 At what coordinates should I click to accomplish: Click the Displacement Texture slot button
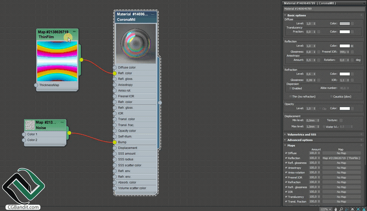point(341,120)
